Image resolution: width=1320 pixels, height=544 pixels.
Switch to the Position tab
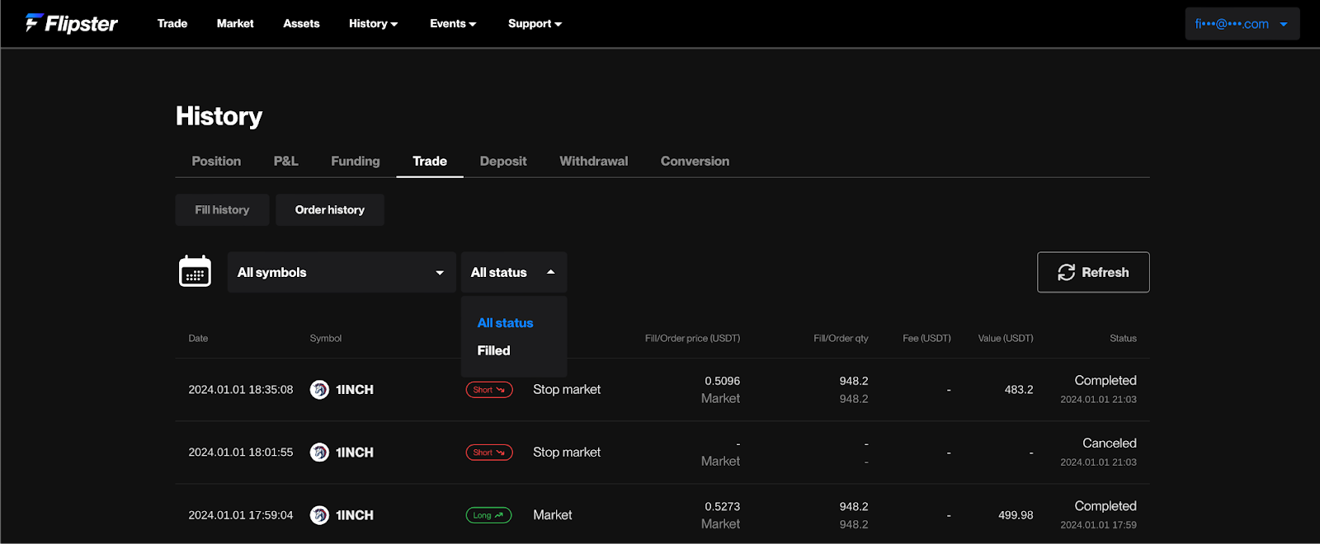[216, 161]
